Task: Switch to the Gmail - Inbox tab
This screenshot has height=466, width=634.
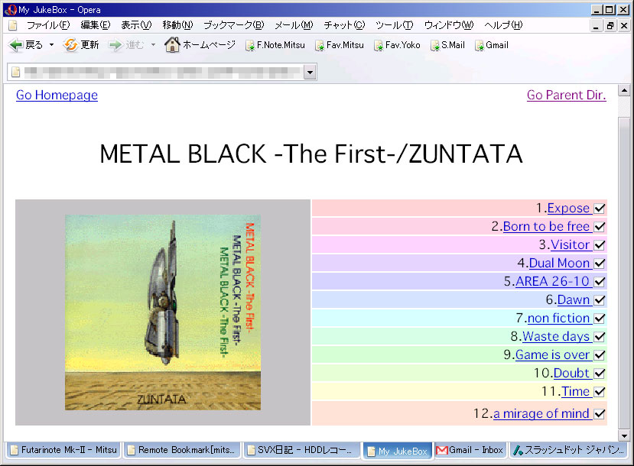Action: coord(470,451)
